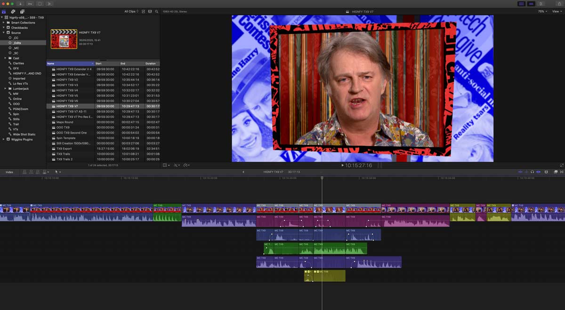
Task: Open the Photos and Audio sidebar
Action: [x=13, y=11]
